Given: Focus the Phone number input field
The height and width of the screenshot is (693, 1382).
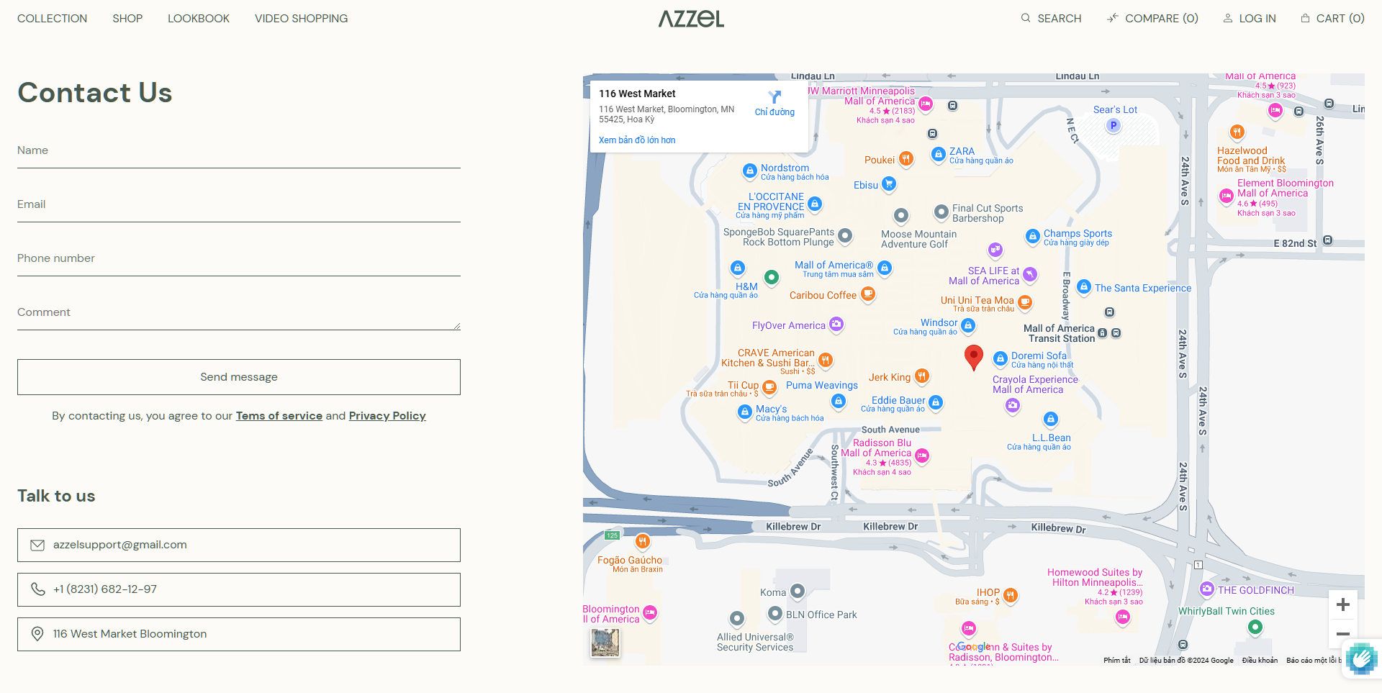Looking at the screenshot, I should pos(239,259).
